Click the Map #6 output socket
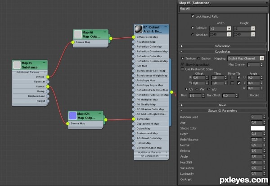 pyautogui.click(x=111, y=38)
